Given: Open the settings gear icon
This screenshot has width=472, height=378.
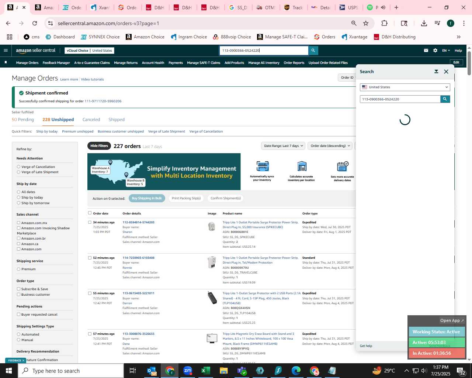Looking at the screenshot, I should click(435, 51).
